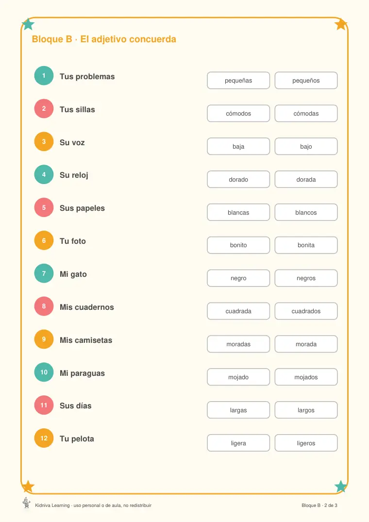
Task: Pick 'moradas' for Mis camisetas
Action: coord(238,344)
